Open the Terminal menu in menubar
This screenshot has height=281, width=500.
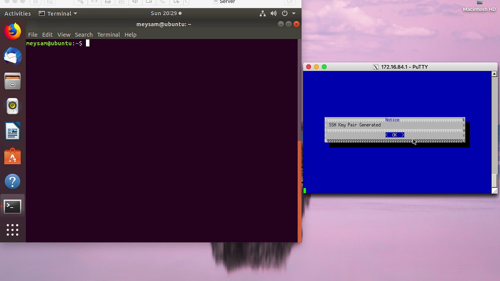pos(109,35)
